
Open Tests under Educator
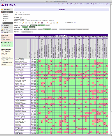(5, 21)
